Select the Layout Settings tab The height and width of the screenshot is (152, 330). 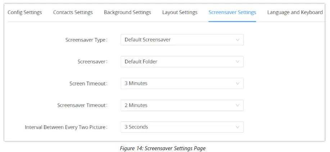coord(180,12)
